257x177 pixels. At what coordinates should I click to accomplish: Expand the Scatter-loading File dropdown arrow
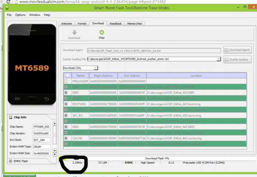click(218, 59)
